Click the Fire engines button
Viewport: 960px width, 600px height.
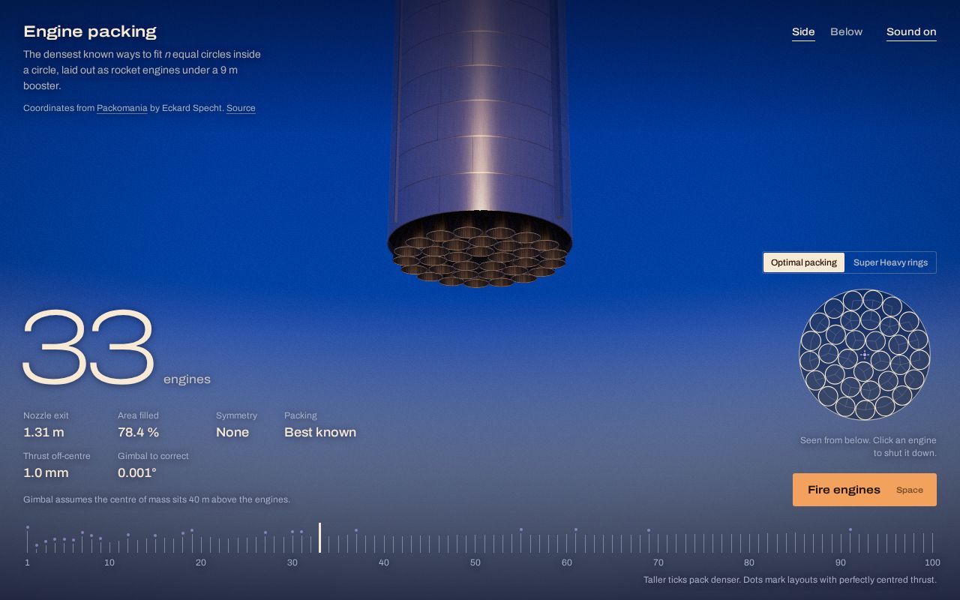pyautogui.click(x=865, y=490)
